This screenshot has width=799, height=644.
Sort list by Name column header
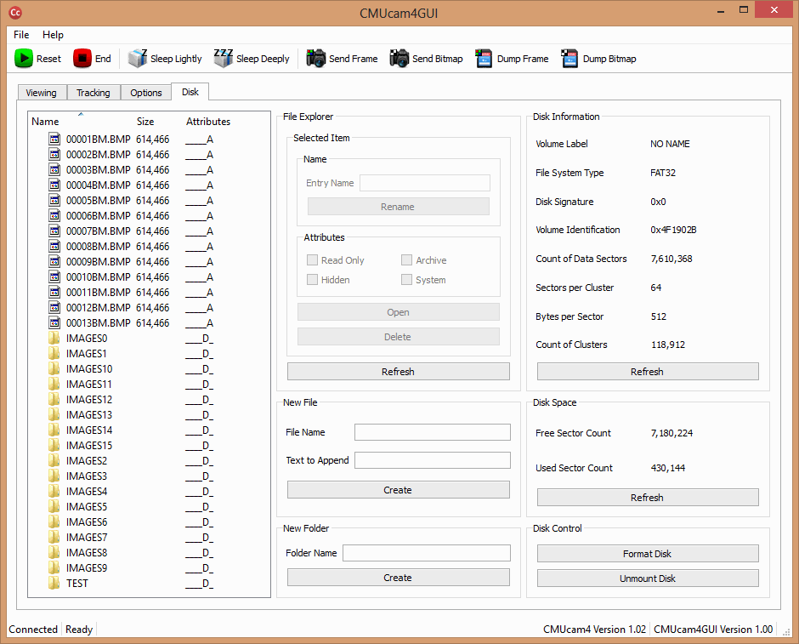point(45,122)
